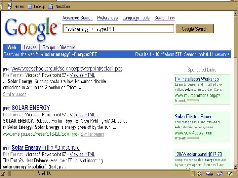Viewport: 238px width, 178px height.
Task: Open the Search Tips link
Action: coord(165,18)
